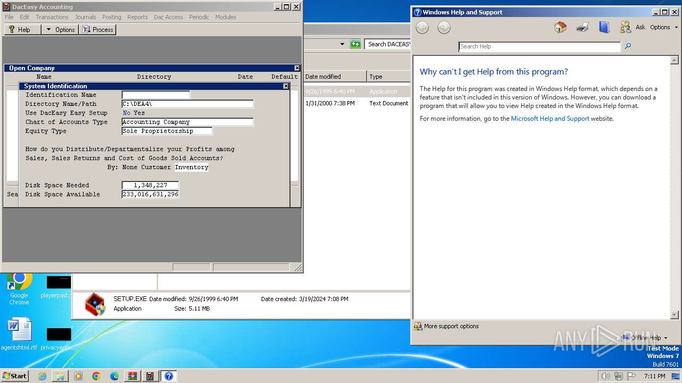682x383 pixels.
Task: Open the Reports menu
Action: (x=137, y=17)
